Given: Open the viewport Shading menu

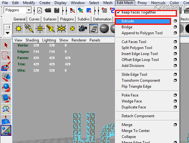Looking at the screenshot, I should tap(32, 40).
